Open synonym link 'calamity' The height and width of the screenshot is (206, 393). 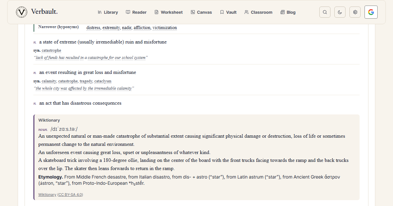49,81
